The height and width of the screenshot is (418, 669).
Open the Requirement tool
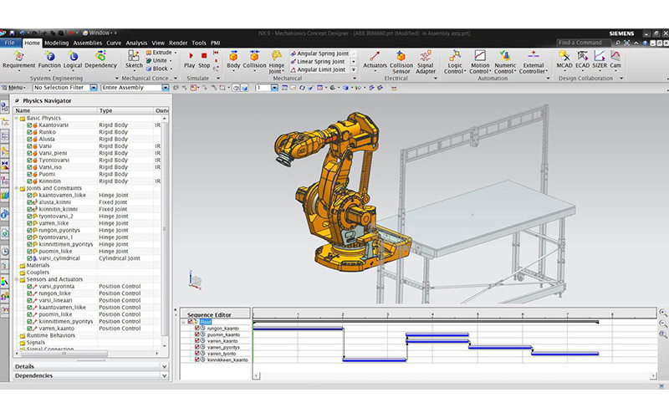click(18, 60)
